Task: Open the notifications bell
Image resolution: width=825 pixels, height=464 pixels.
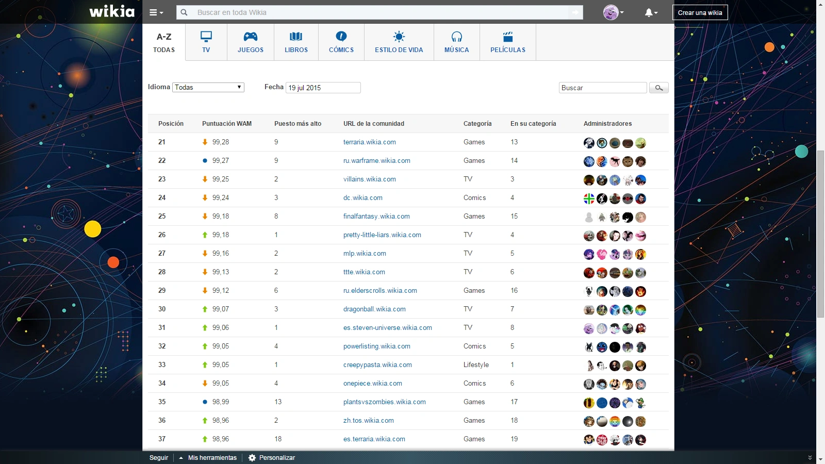Action: tap(650, 12)
